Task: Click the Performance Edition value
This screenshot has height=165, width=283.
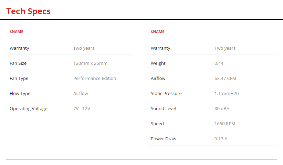Action: (95, 79)
